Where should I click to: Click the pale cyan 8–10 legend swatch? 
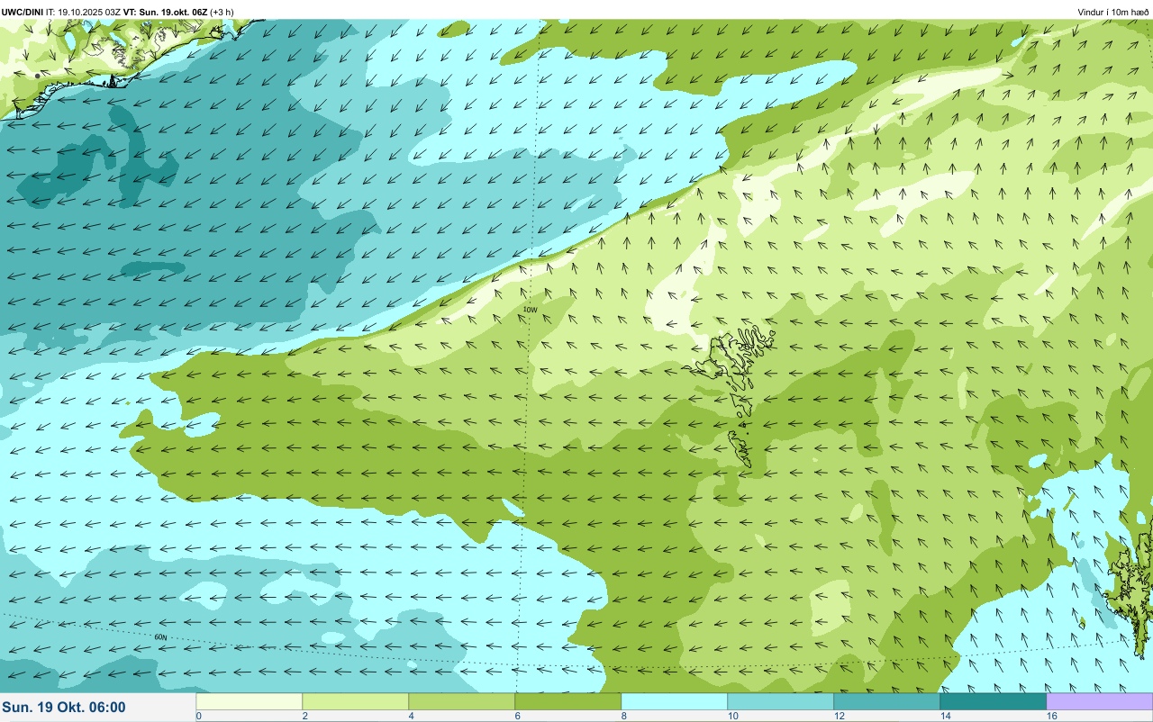[675, 701]
